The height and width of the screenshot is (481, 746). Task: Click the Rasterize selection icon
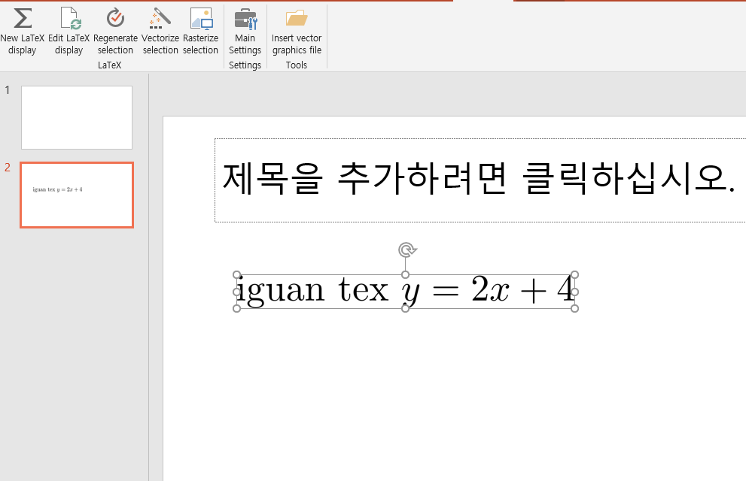click(200, 30)
